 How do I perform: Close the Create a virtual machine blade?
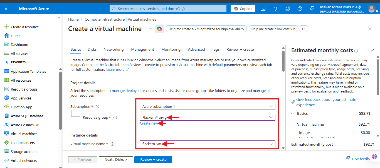[x=370, y=29]
